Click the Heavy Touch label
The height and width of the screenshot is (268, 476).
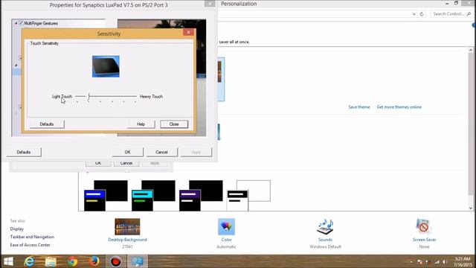click(151, 96)
